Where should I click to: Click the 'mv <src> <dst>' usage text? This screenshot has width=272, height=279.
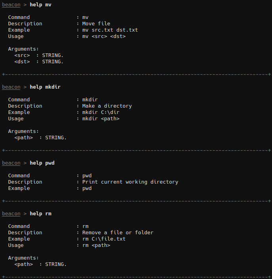(x=104, y=36)
